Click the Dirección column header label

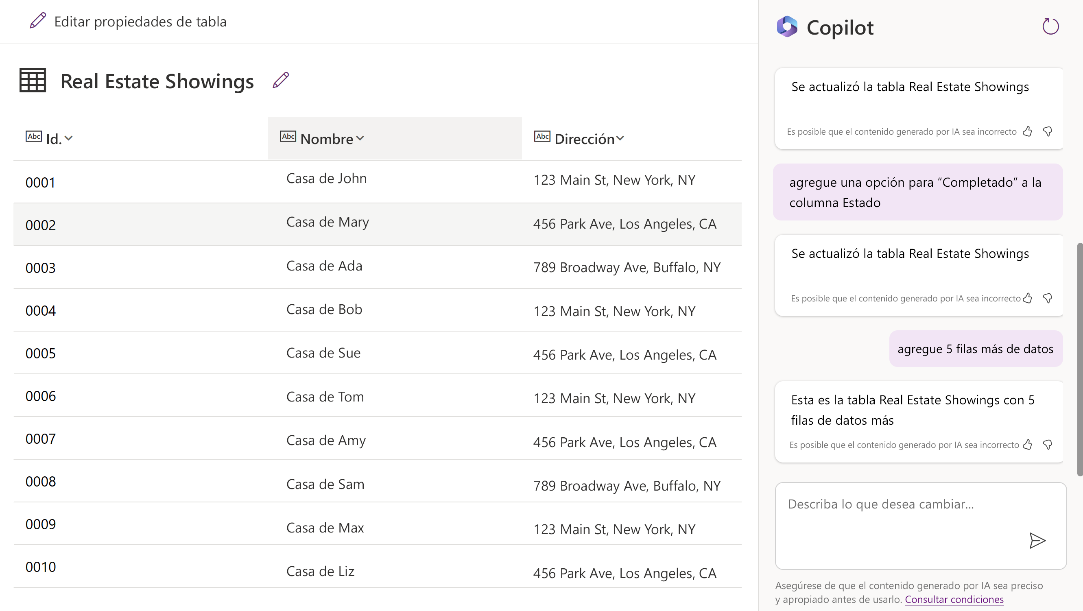point(584,139)
